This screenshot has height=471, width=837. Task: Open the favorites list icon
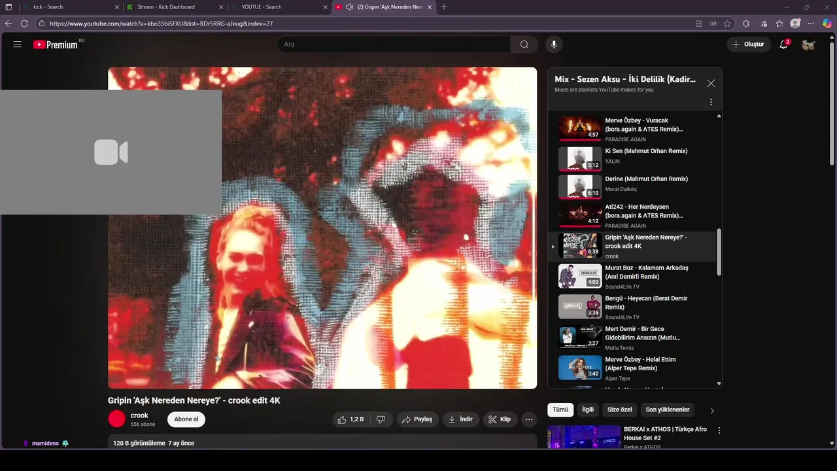pyautogui.click(x=779, y=24)
